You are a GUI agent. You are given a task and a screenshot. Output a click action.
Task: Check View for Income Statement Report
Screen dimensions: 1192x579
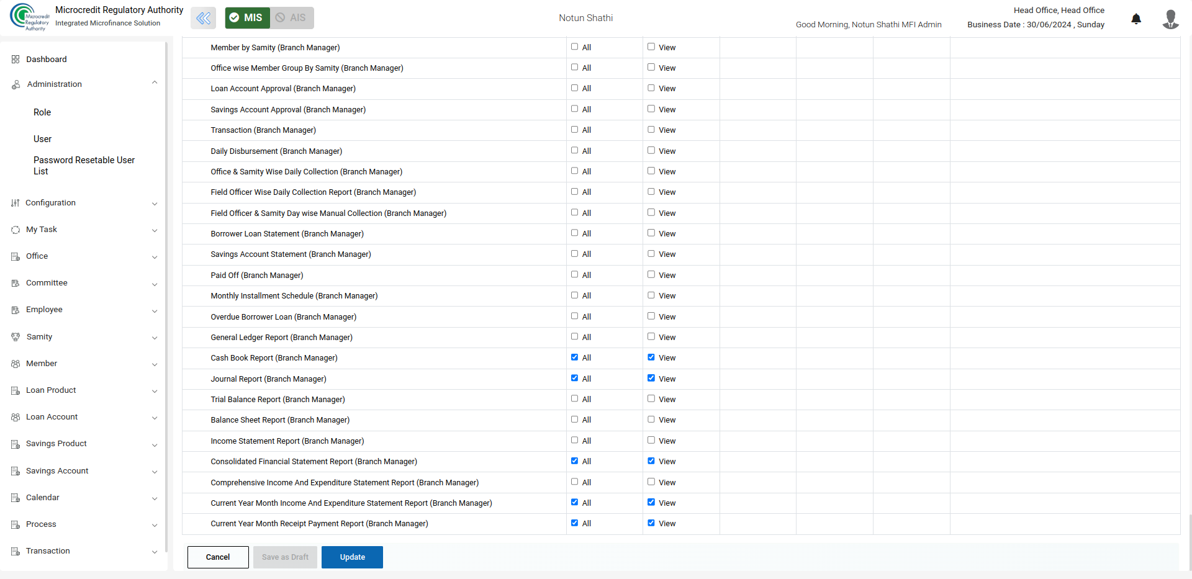click(651, 440)
